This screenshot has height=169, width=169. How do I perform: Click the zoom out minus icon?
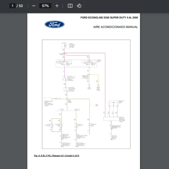pos(34,6)
